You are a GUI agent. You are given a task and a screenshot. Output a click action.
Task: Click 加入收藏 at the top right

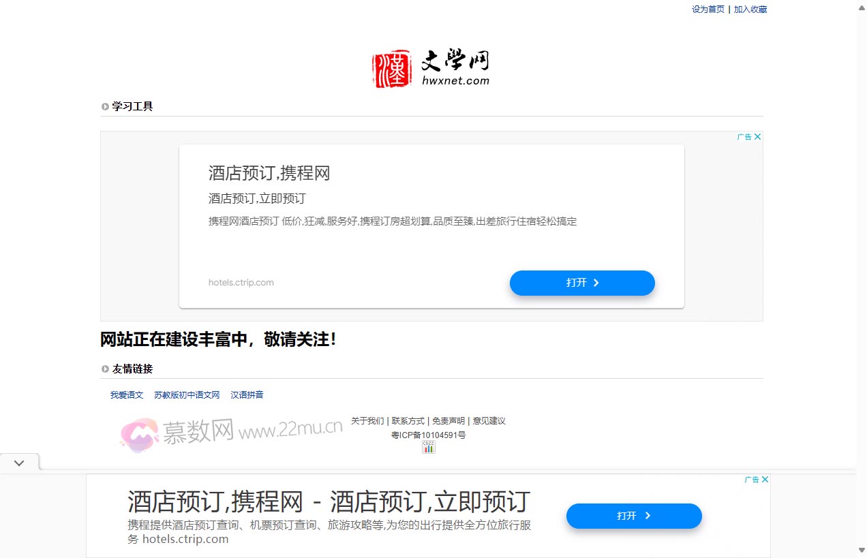750,9
